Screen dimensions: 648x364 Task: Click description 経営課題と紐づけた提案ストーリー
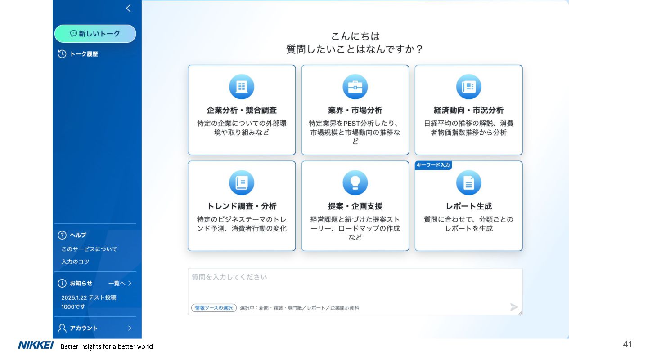355,229
